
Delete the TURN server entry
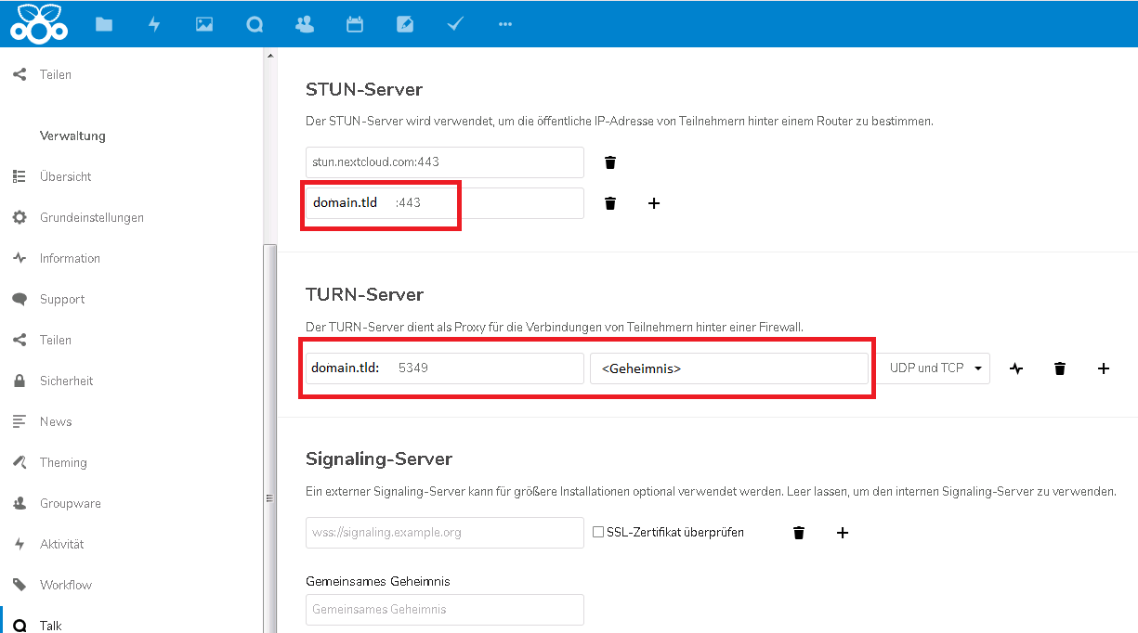point(1060,368)
